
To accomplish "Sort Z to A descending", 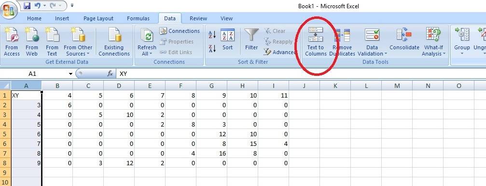I will coord(212,48).
